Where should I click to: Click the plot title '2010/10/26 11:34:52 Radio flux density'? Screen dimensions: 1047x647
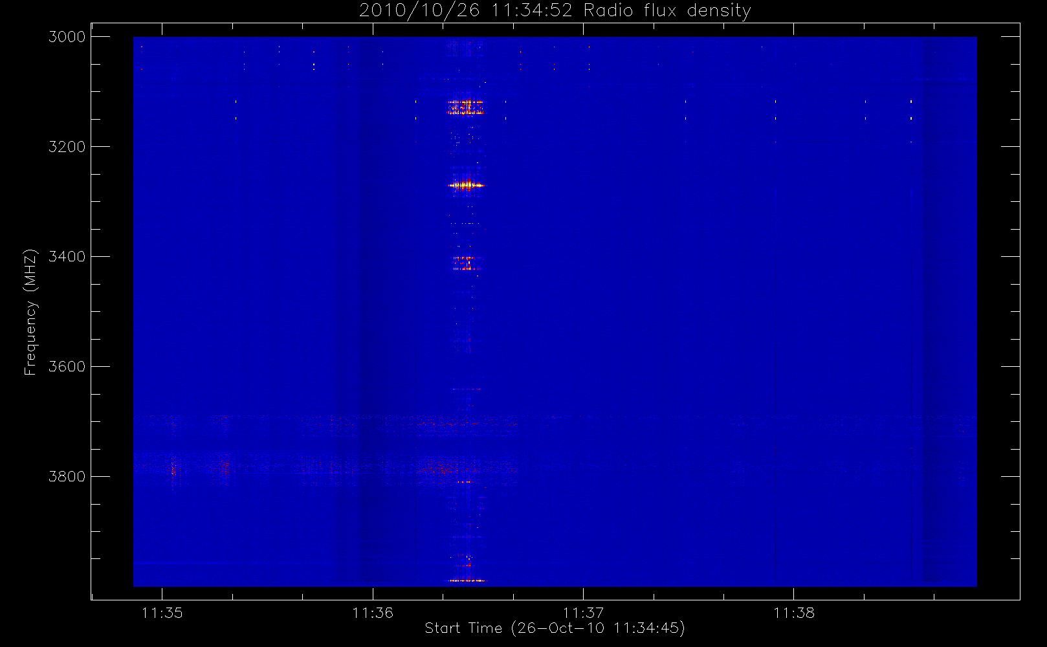tap(555, 10)
